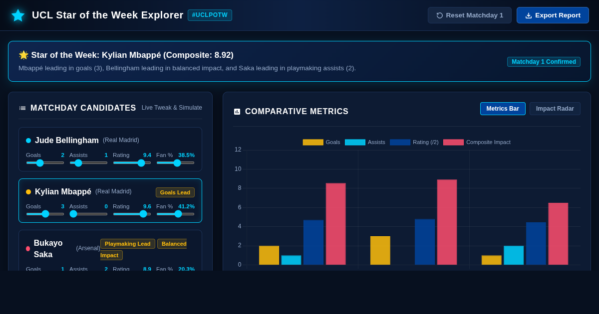Click the Balanced Impact badge on Saka

144,249
